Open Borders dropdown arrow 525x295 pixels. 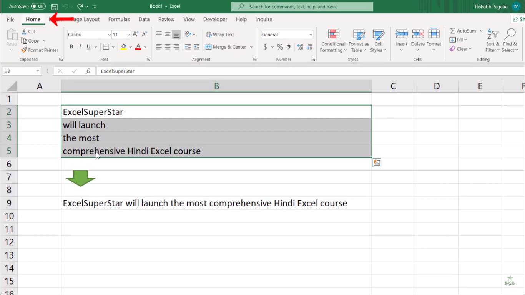pos(113,47)
